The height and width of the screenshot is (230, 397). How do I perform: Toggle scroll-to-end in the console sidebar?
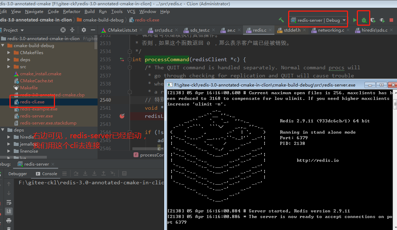coord(9,211)
